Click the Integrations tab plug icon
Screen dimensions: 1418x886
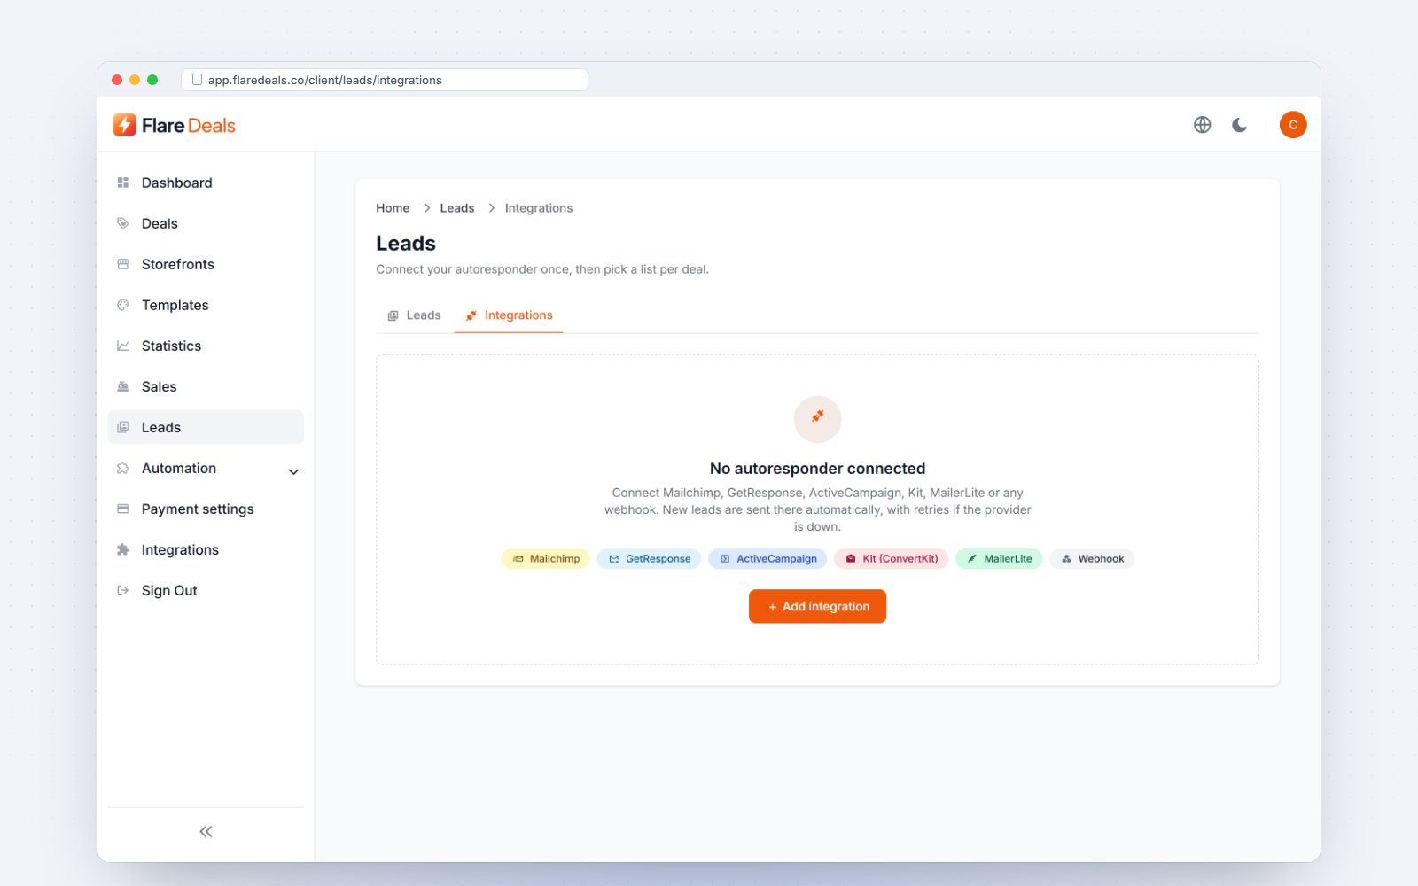pyautogui.click(x=471, y=315)
